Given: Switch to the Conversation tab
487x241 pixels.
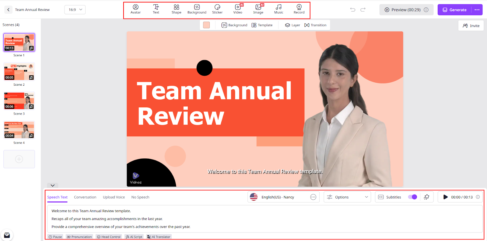Looking at the screenshot, I should click(x=85, y=197).
